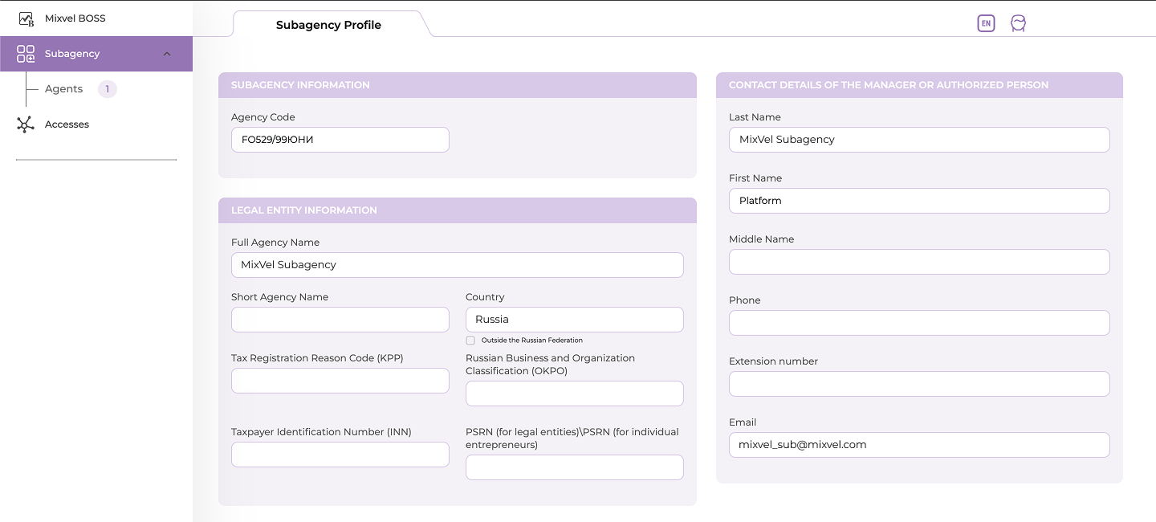Click the Agents count badge
The image size is (1156, 522).
pyautogui.click(x=107, y=89)
